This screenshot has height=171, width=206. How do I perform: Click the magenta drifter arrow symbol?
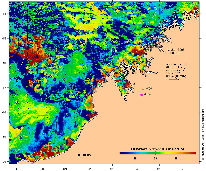141,95
